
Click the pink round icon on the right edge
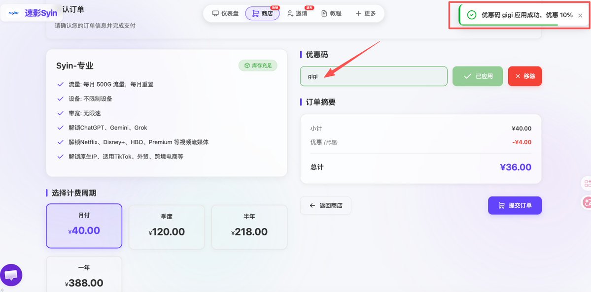[587, 202]
